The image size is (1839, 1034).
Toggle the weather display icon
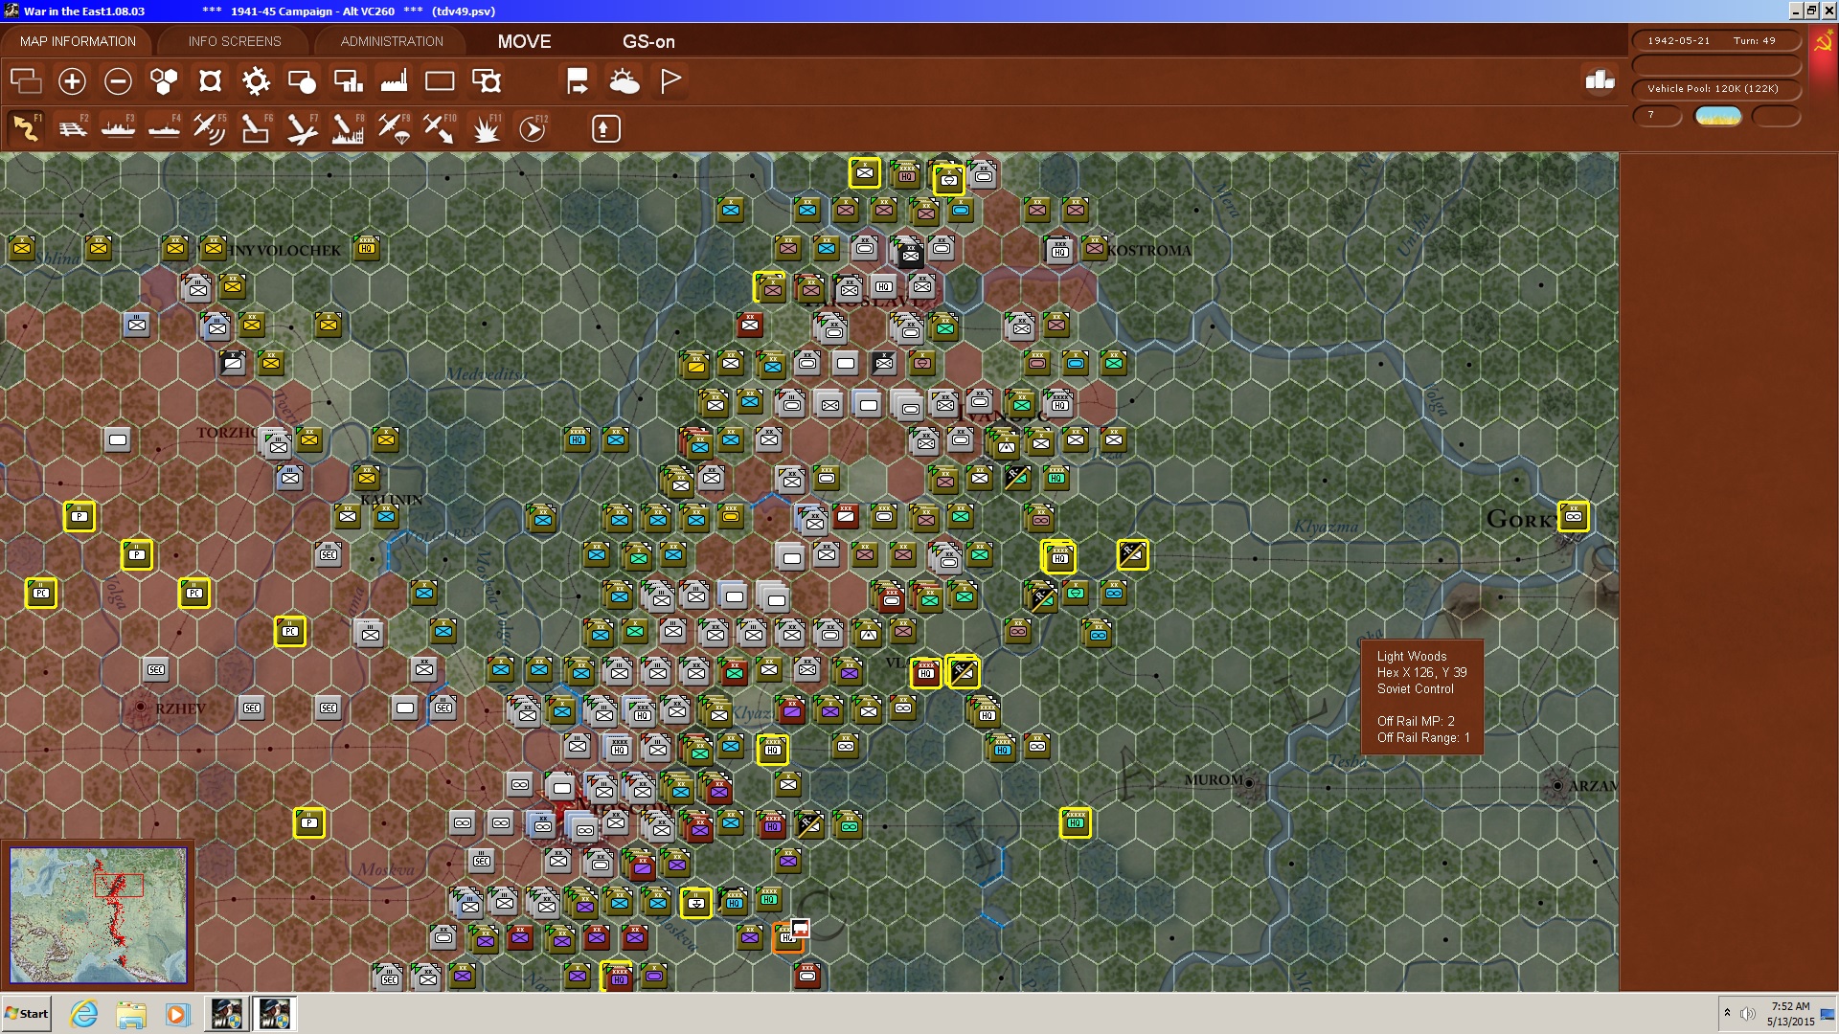tap(624, 81)
